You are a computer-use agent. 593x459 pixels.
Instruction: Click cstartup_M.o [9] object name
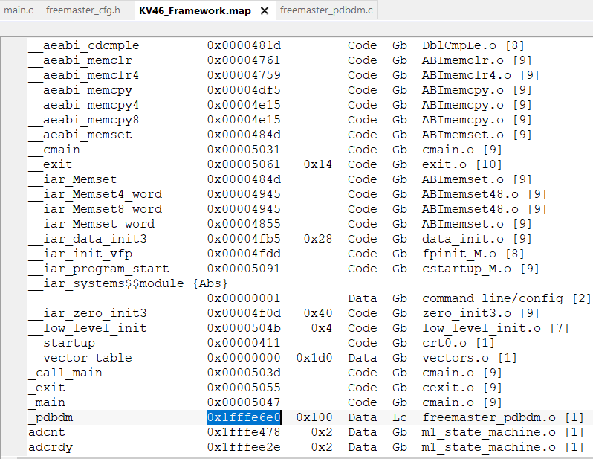pos(481,269)
